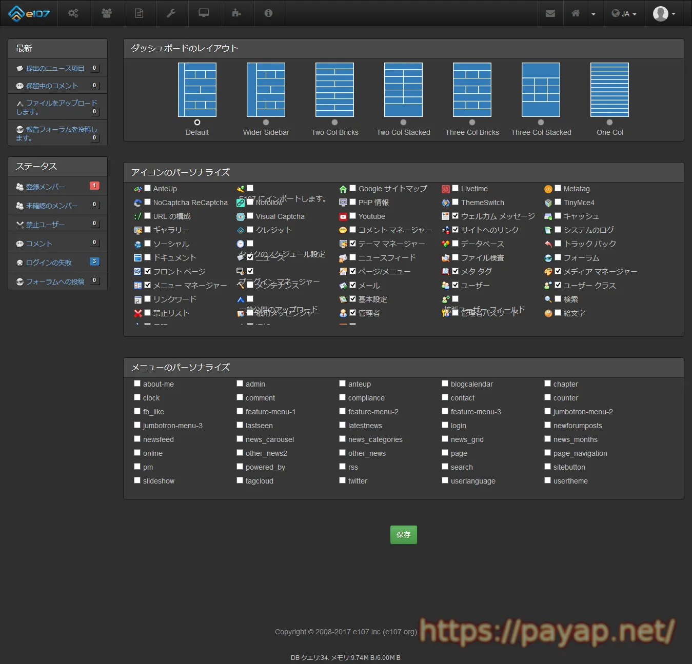
Task: Click the One Col layout thumbnail
Action: [x=609, y=90]
